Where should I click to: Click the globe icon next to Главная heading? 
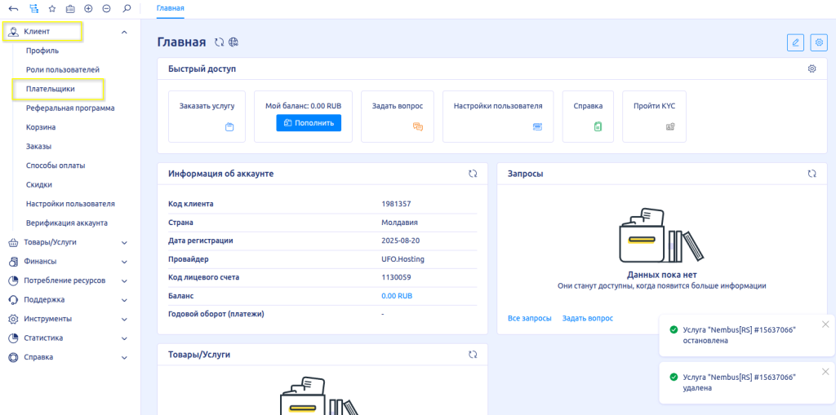coord(233,42)
